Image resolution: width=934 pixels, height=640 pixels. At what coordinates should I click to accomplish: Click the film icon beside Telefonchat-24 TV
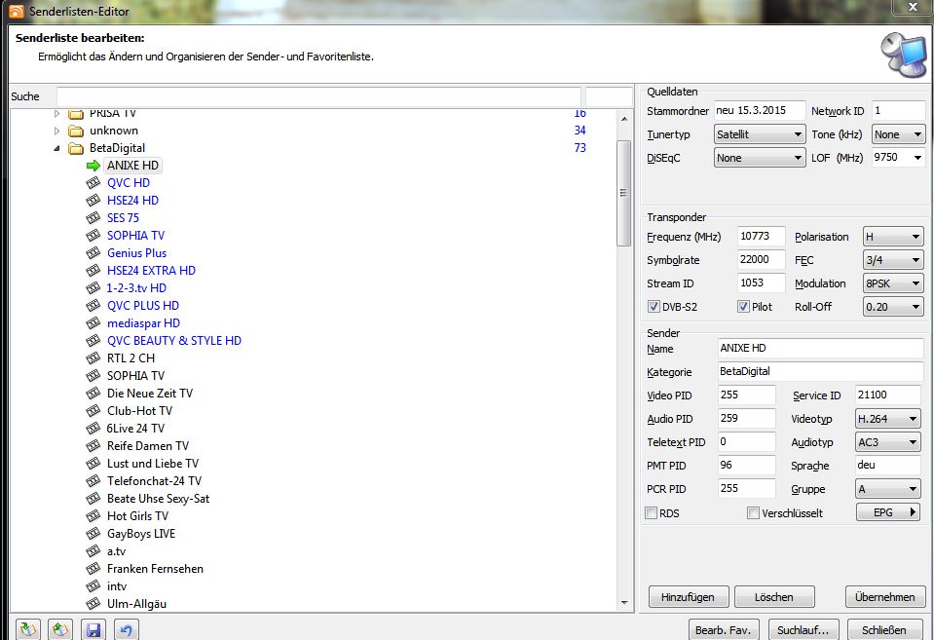coord(93,481)
